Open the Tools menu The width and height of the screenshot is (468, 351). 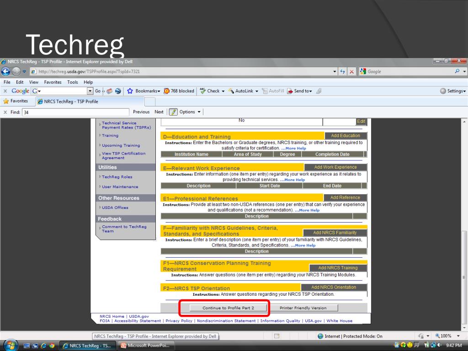click(x=73, y=82)
